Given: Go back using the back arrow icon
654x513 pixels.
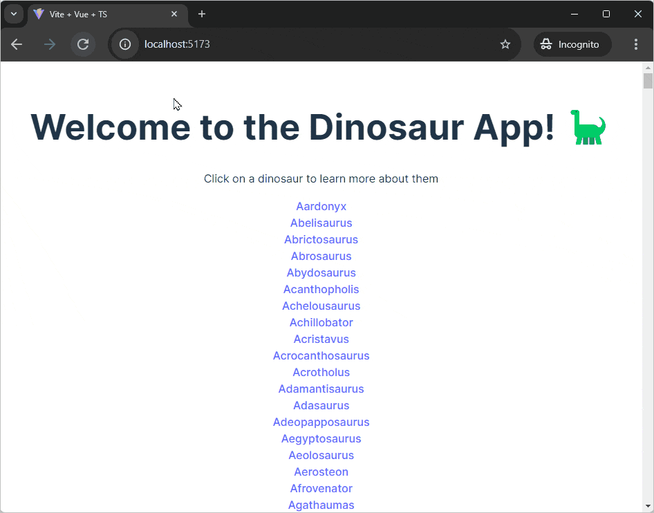Looking at the screenshot, I should (17, 44).
